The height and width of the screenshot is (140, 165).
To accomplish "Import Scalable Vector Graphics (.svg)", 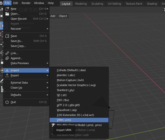I will 79,85.
